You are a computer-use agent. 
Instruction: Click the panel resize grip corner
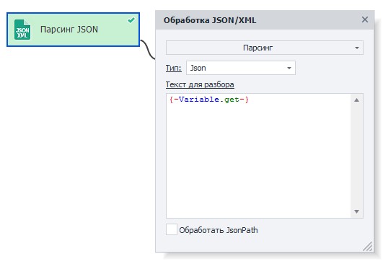point(368,246)
